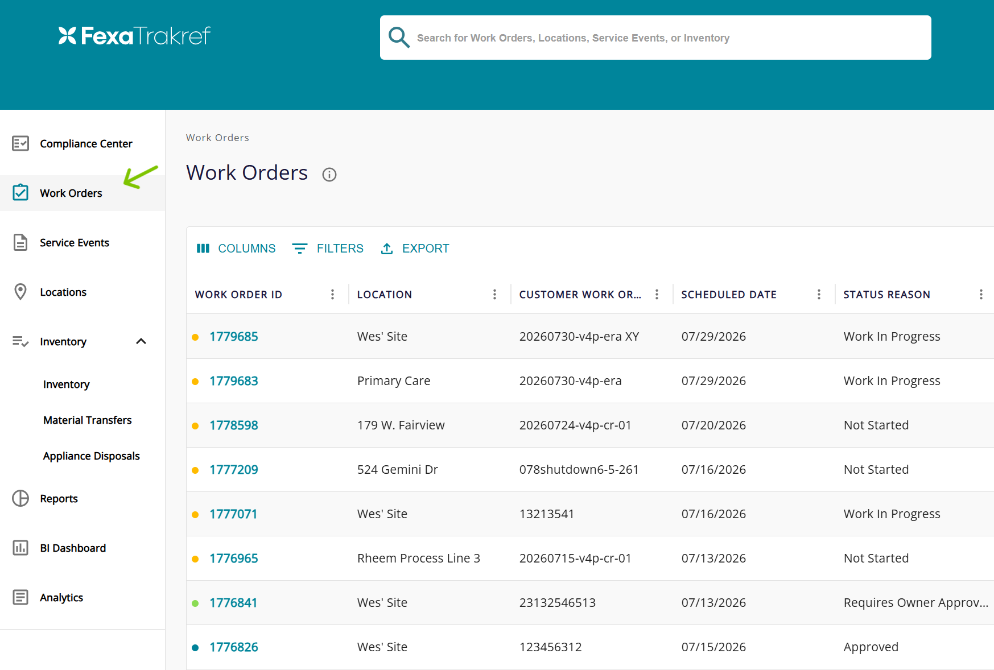
Task: Click the Analytics sheet icon
Action: (20, 597)
